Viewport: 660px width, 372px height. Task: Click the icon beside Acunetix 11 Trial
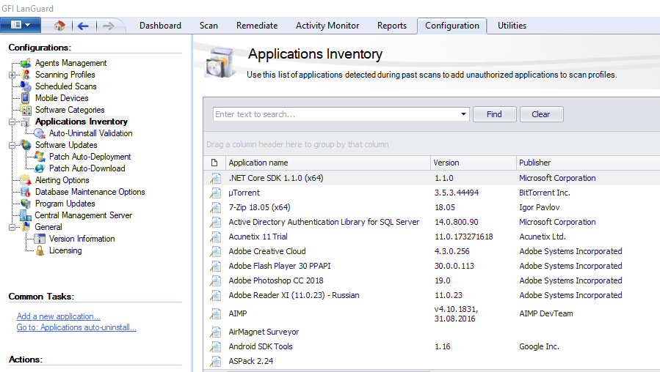[216, 237]
